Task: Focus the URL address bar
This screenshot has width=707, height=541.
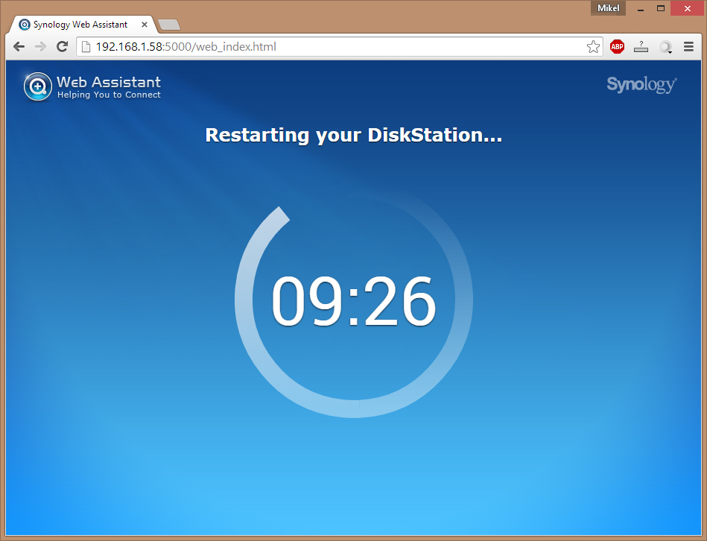Action: [x=338, y=46]
